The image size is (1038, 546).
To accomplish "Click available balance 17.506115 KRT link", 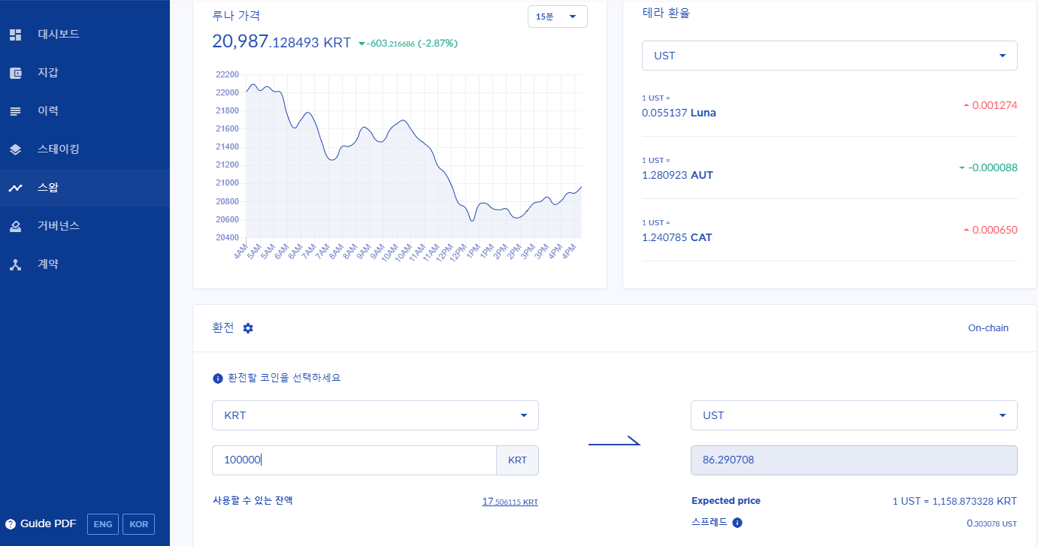I will 510,502.
